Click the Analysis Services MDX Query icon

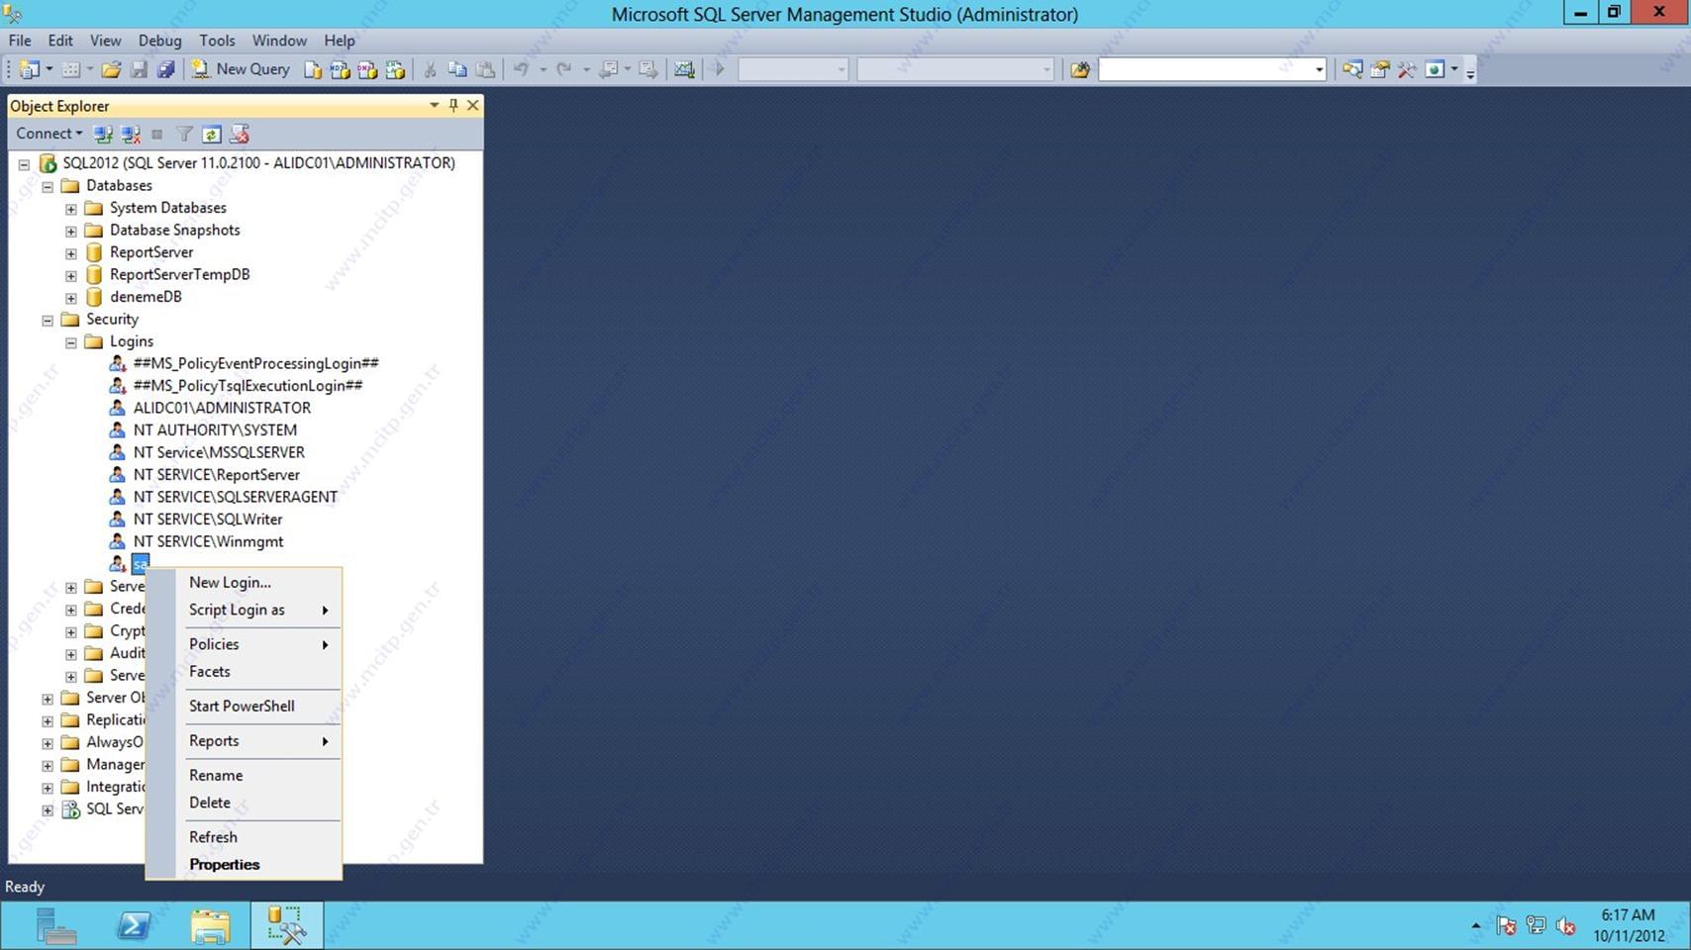tap(340, 69)
